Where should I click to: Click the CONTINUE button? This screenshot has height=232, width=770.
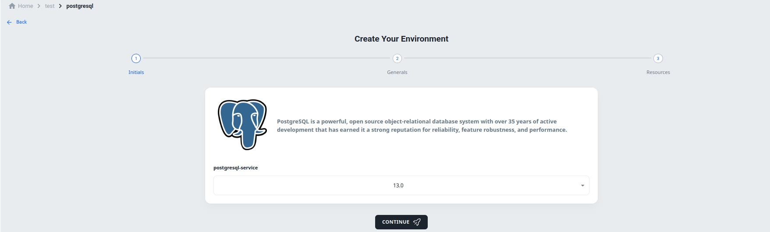click(x=401, y=222)
